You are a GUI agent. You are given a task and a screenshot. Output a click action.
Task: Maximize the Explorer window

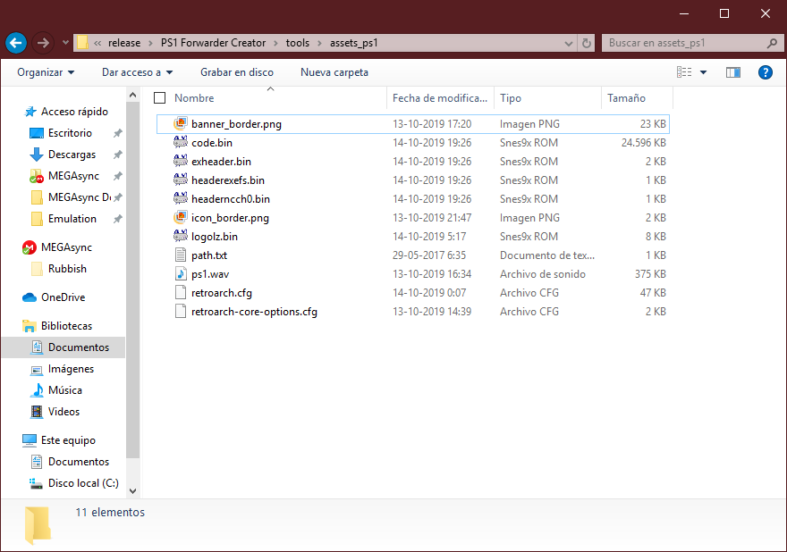pyautogui.click(x=724, y=13)
